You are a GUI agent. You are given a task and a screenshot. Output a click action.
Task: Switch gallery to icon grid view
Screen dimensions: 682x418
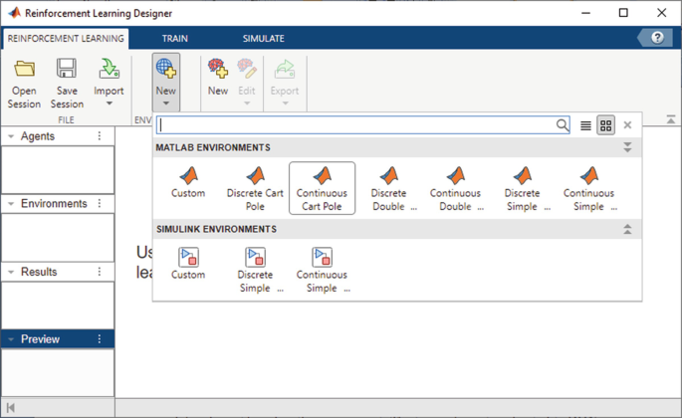point(605,125)
